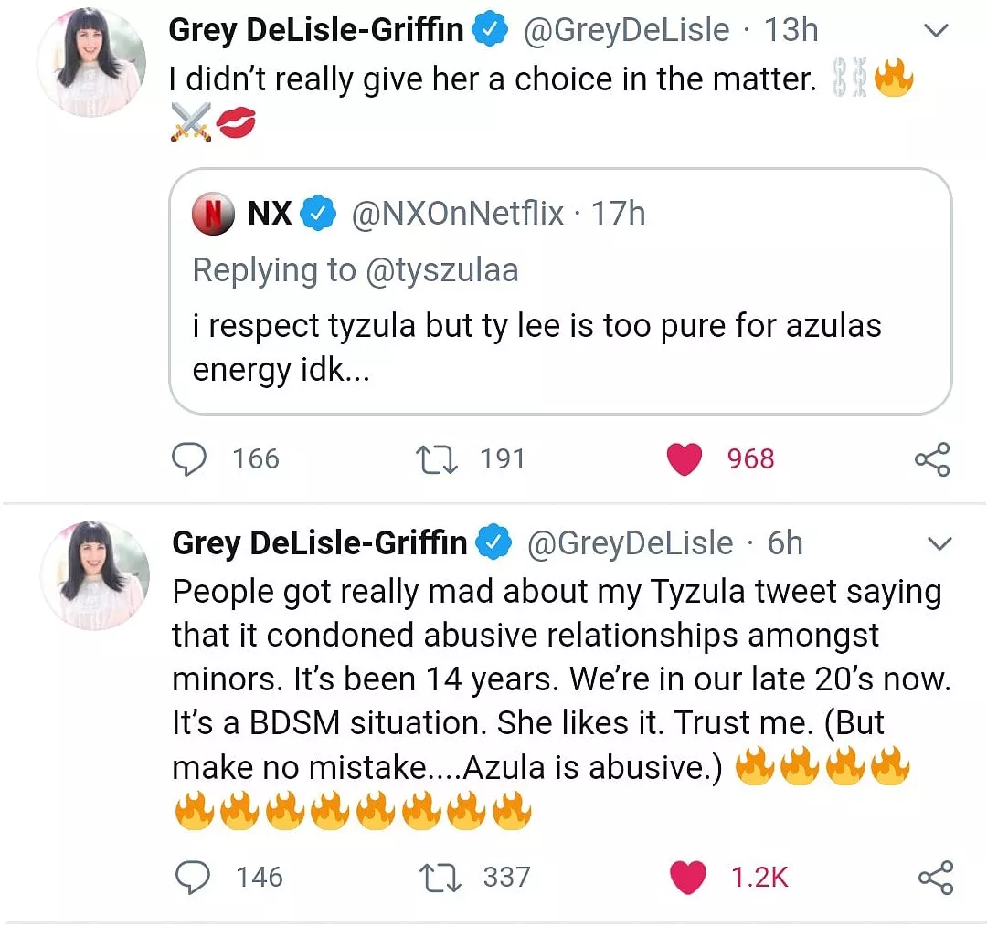Viewport: 987px width, 926px height.
Task: Click the NX Netflix avatar icon
Action: click(x=212, y=214)
